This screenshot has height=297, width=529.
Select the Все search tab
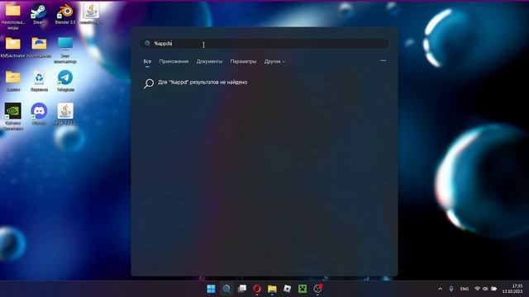[x=147, y=61]
